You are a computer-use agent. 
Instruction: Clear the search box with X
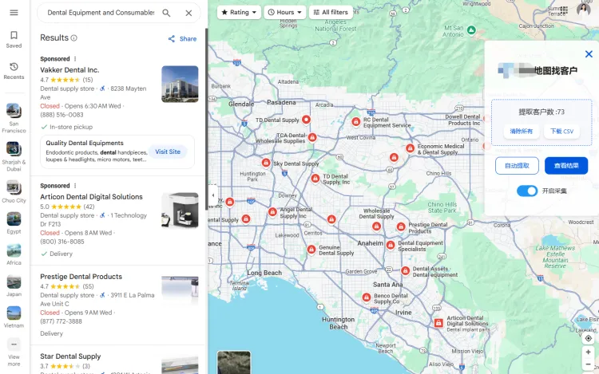(188, 13)
